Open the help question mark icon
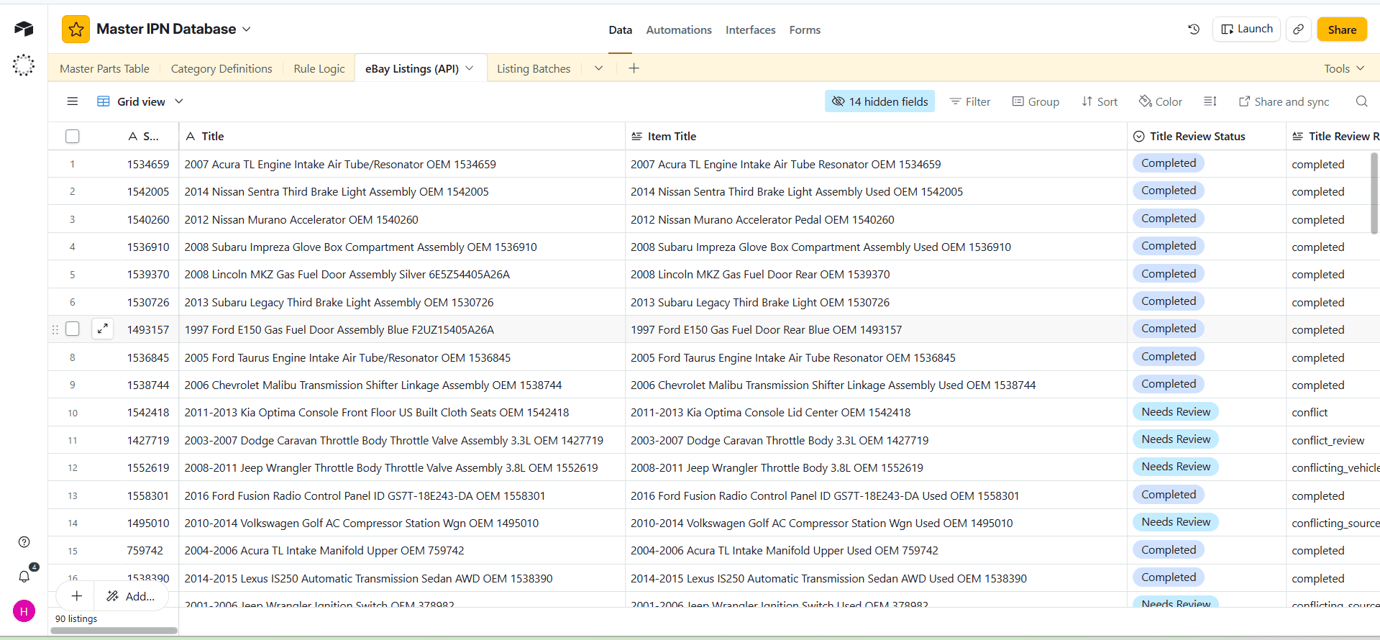Image resolution: width=1380 pixels, height=640 pixels. [24, 541]
